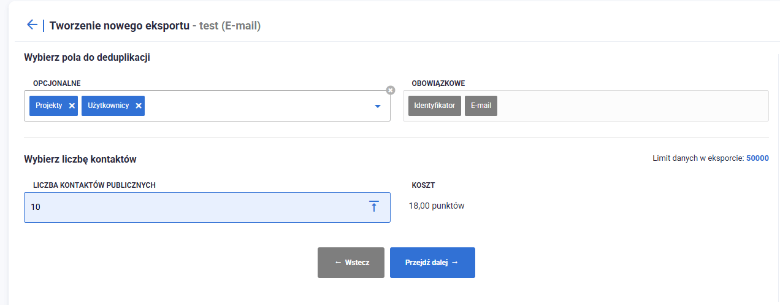Select the Projekty chip label

coord(49,106)
